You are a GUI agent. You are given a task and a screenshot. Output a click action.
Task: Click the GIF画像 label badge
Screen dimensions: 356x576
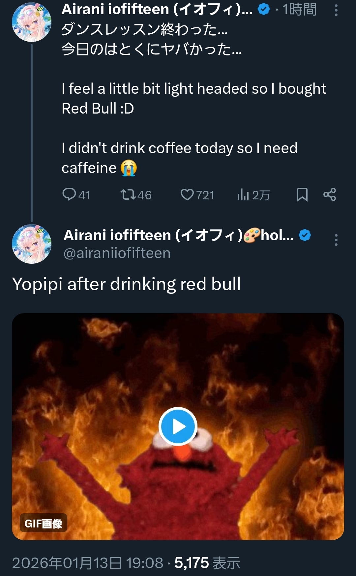44,523
